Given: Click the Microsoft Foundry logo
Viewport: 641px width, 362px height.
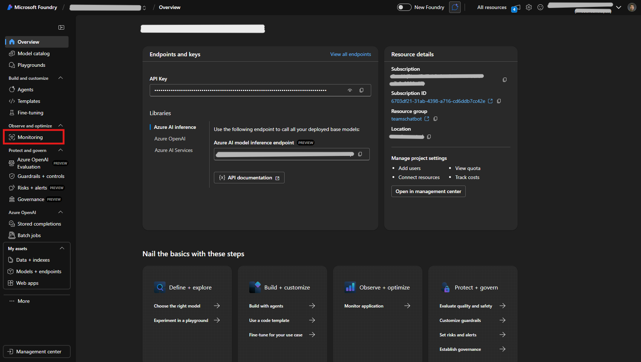Looking at the screenshot, I should 10,7.
